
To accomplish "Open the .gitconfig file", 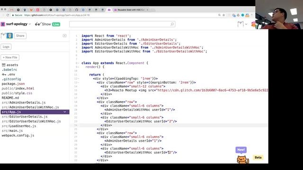I will [x=11, y=79].
